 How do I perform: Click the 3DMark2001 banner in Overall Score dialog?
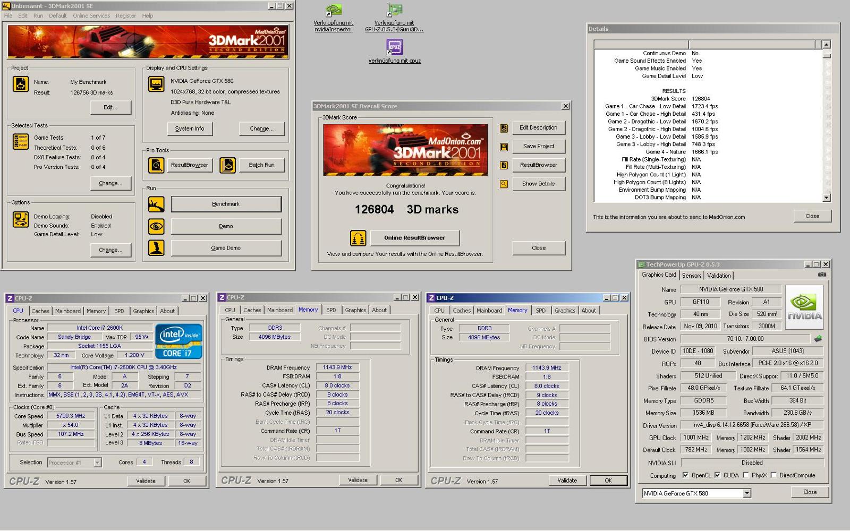tap(405, 150)
